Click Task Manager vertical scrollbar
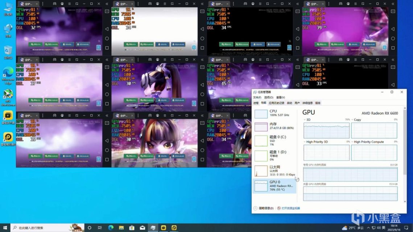The image size is (413, 232). (405, 143)
